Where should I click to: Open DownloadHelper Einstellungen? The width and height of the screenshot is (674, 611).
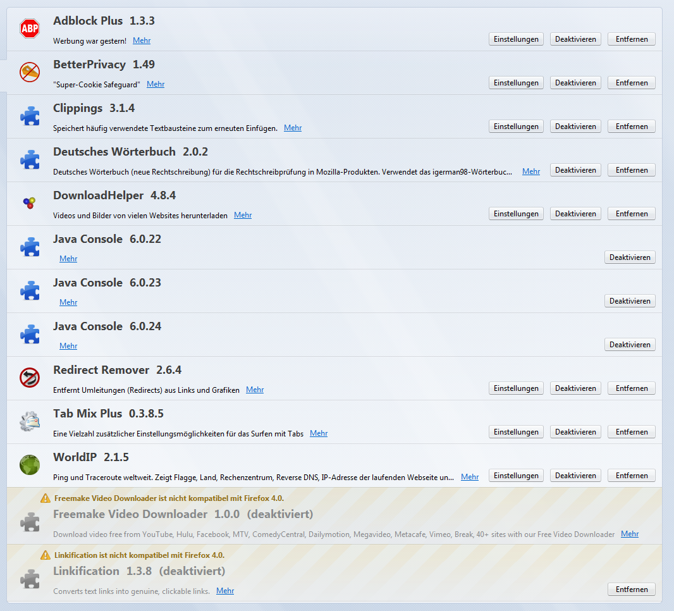(x=516, y=214)
